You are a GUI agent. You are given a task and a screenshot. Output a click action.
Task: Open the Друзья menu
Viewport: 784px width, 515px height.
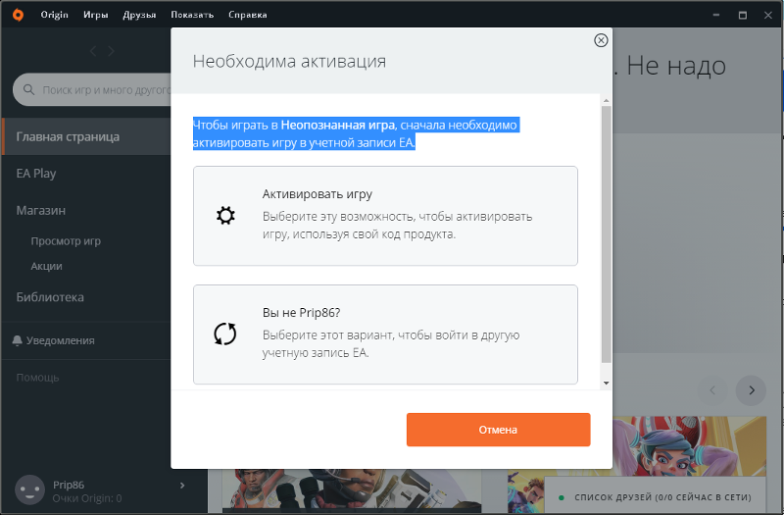coord(139,15)
